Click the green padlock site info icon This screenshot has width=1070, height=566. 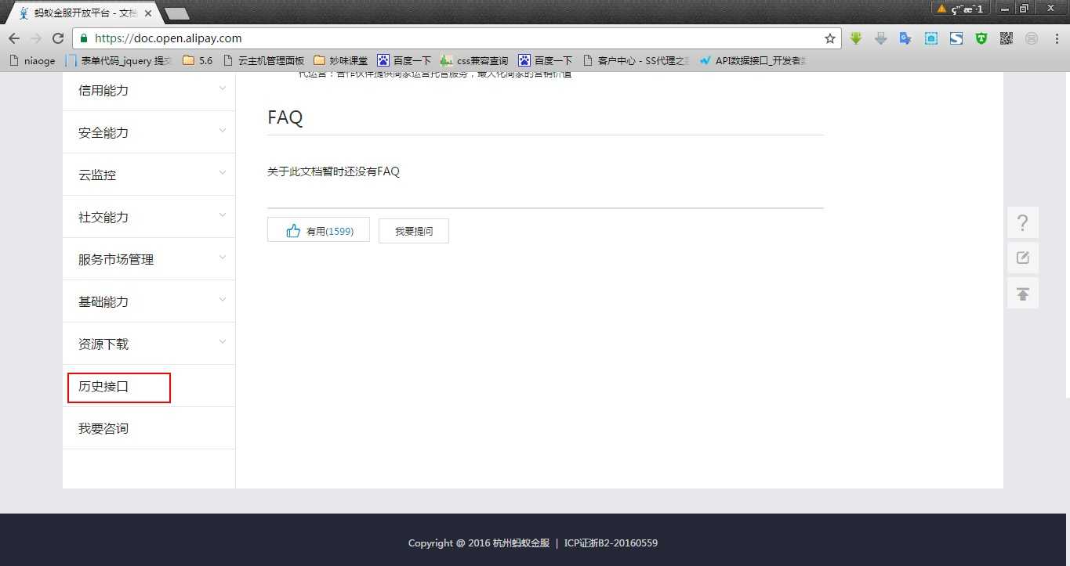(x=84, y=38)
